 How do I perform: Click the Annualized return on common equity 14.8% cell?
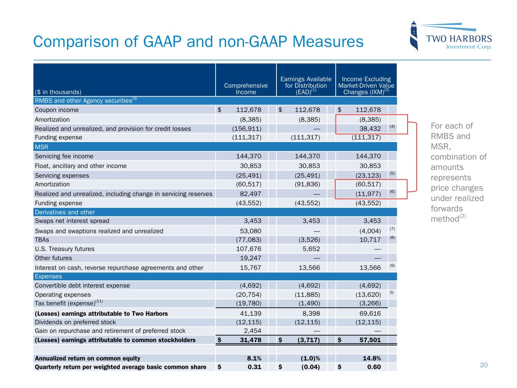pyautogui.click(x=371, y=358)
